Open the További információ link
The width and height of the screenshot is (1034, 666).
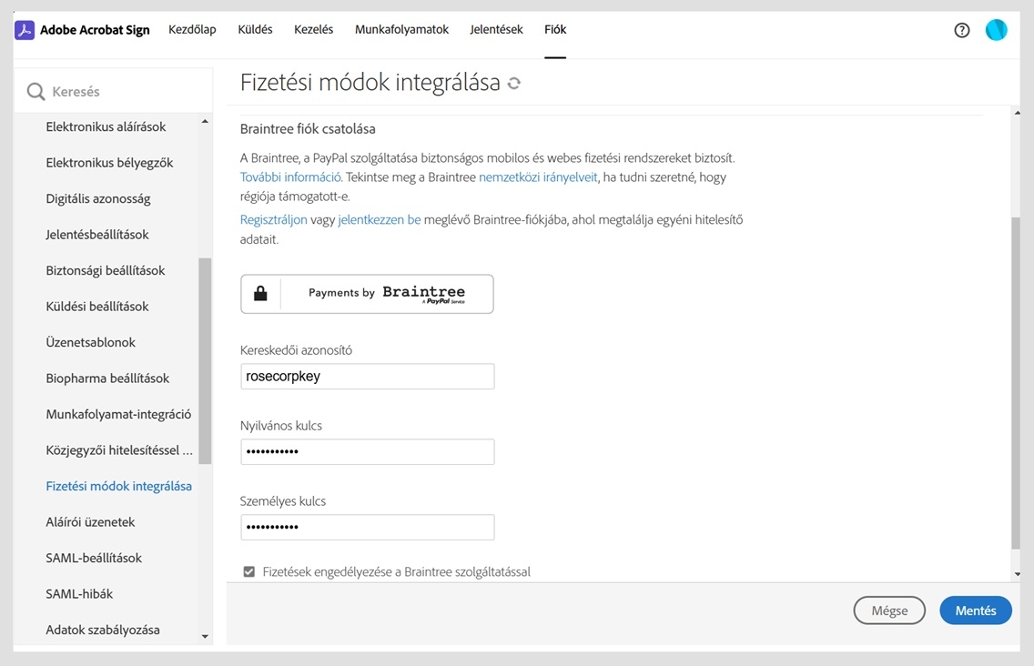pos(290,177)
